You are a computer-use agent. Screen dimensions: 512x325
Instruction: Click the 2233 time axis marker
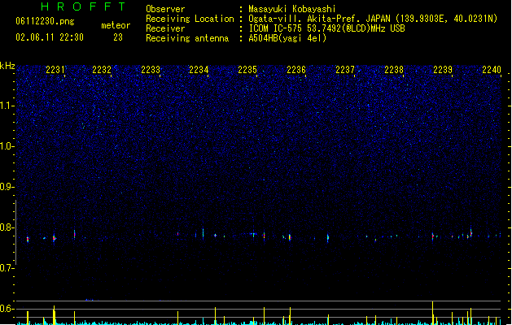click(x=151, y=70)
